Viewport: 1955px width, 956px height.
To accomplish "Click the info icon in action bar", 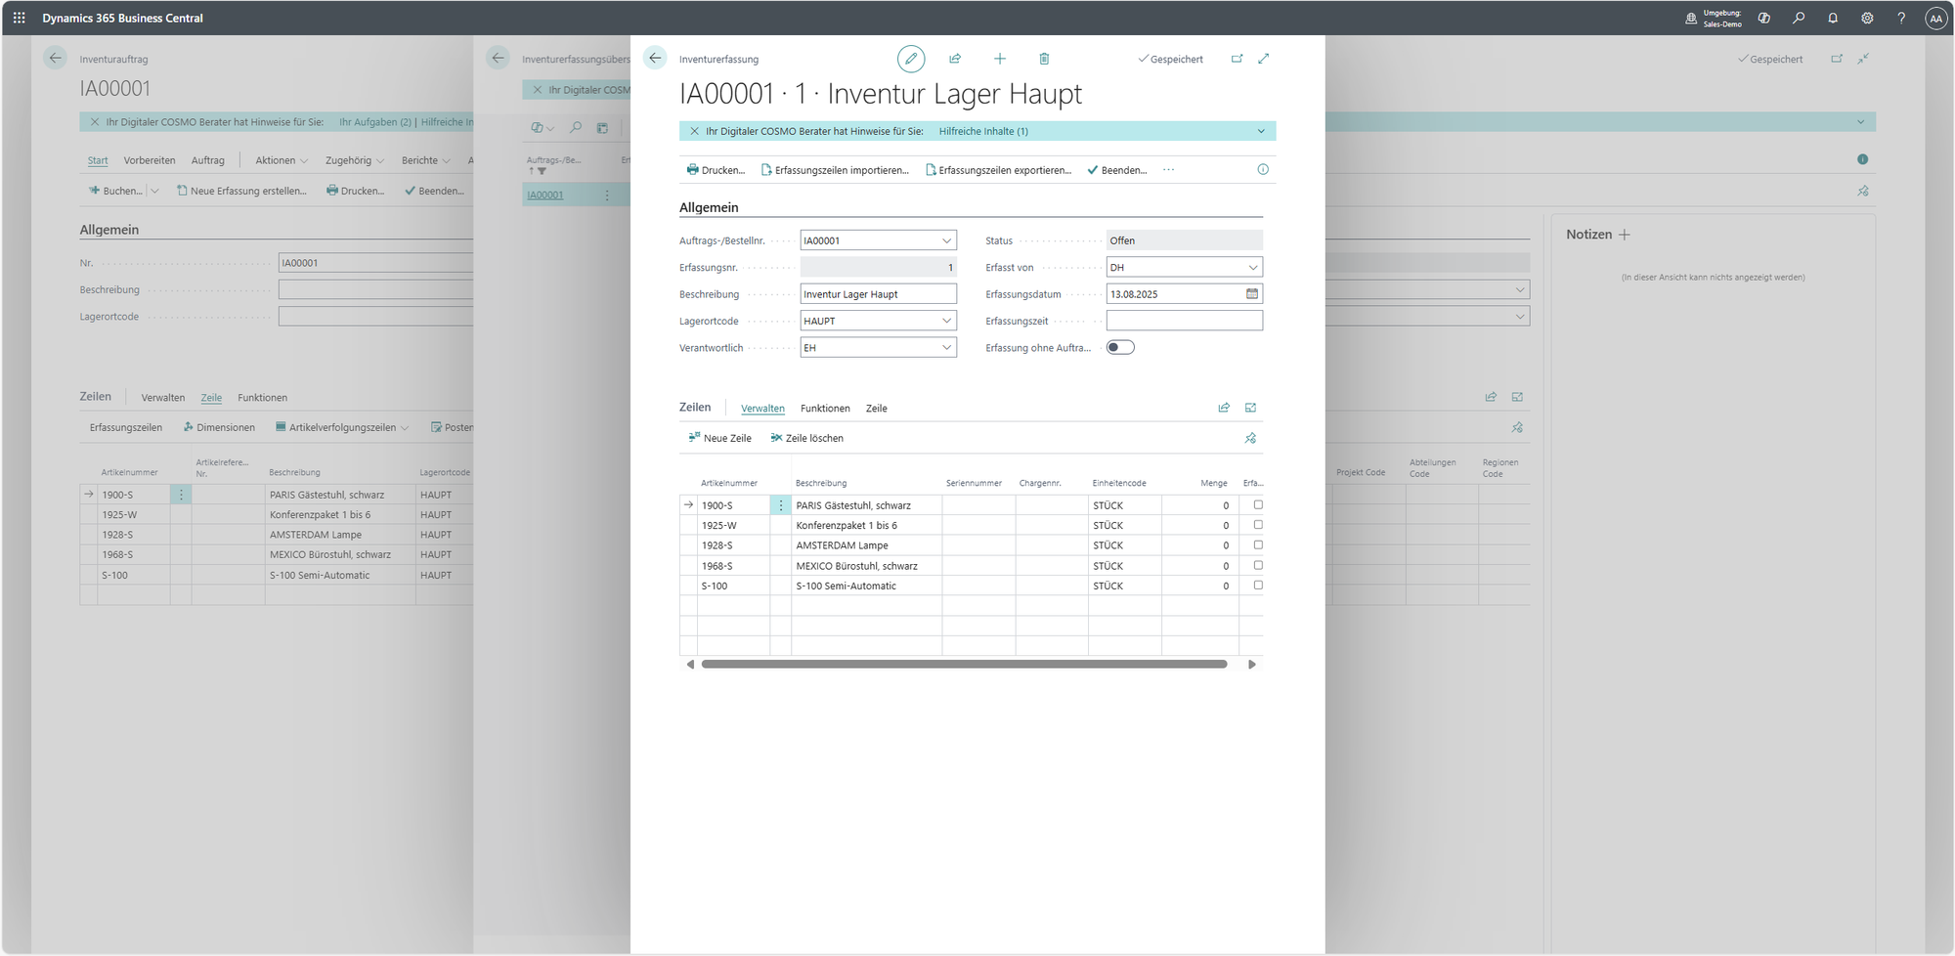I will [1263, 170].
